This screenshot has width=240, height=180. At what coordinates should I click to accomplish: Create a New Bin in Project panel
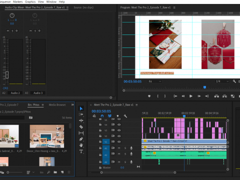pos(55,172)
